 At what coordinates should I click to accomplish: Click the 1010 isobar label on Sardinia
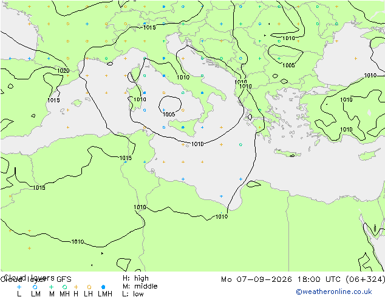[x=140, y=99]
